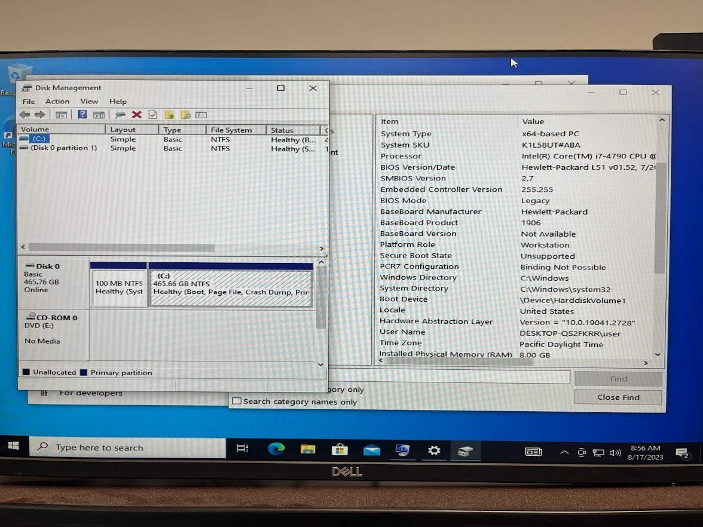Open Help via the blue question mark icon

(82, 114)
